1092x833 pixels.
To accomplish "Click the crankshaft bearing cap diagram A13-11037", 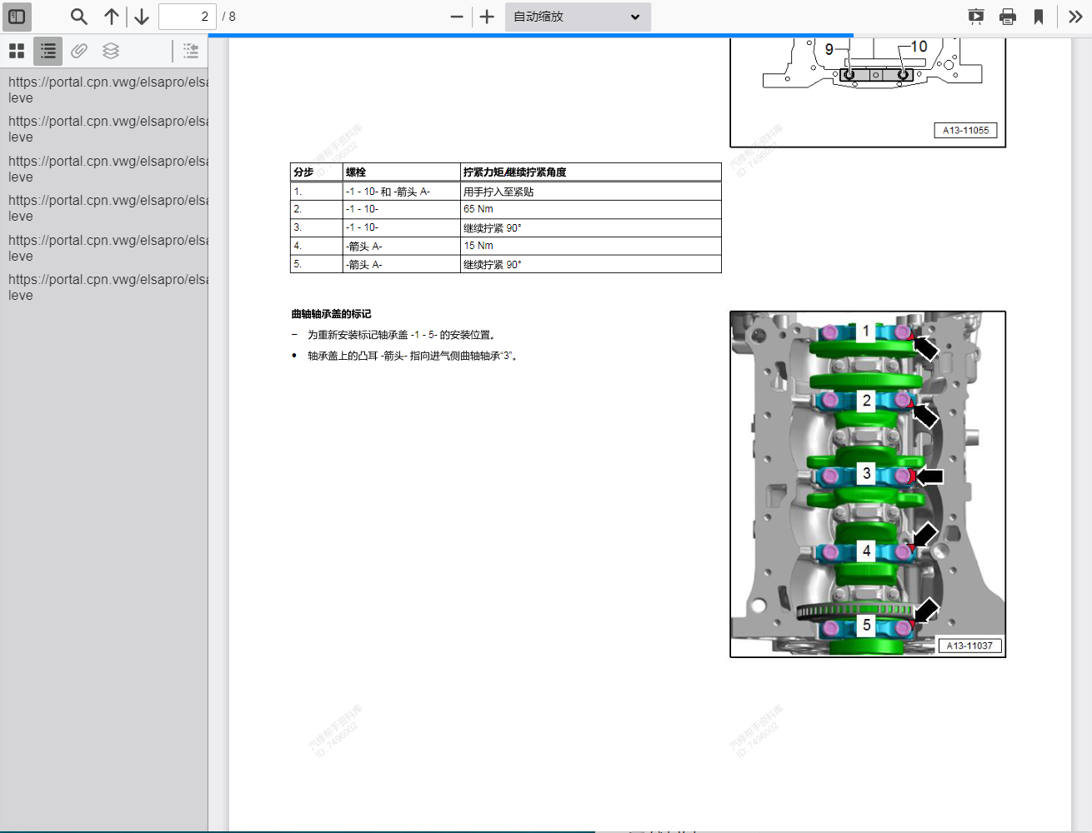I will point(867,484).
